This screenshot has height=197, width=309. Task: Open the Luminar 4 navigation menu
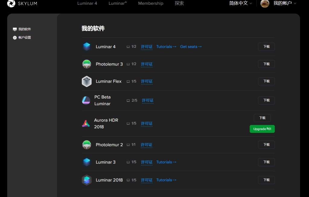point(87,3)
